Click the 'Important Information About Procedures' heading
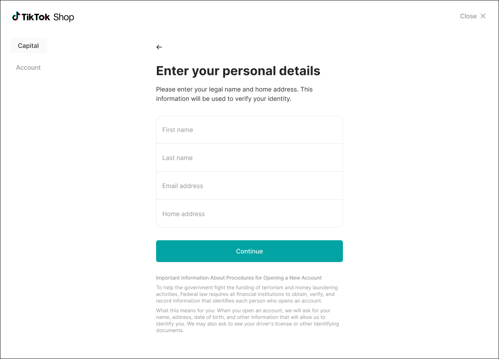This screenshot has height=359, width=499. (x=239, y=278)
